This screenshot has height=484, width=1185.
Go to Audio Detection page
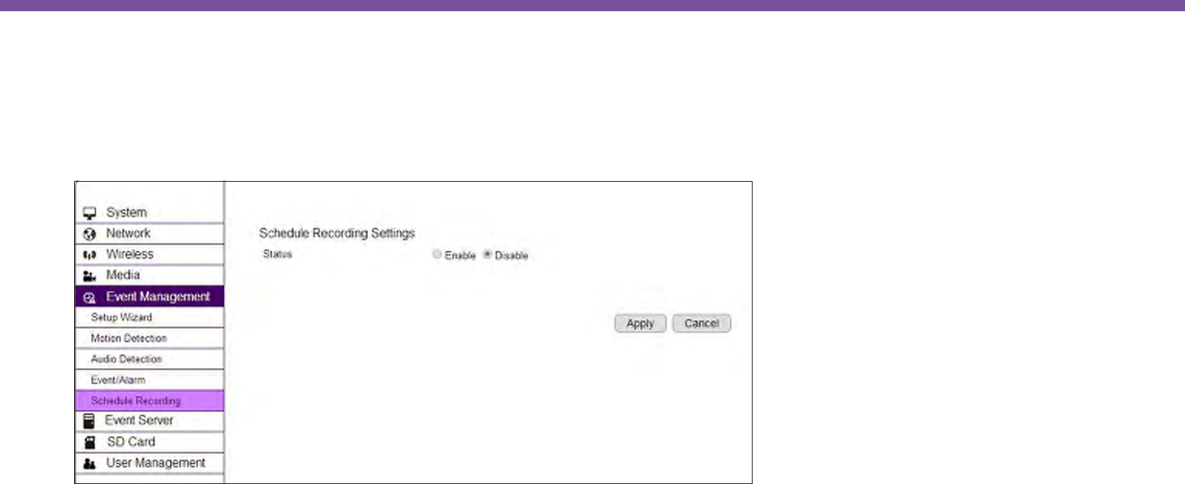pyautogui.click(x=150, y=359)
